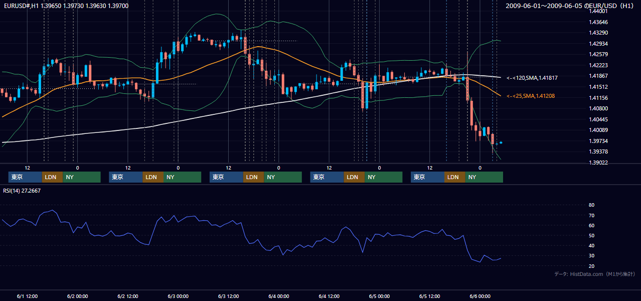Click price level 1.41156 on axis
The image size is (641, 301).
pyautogui.click(x=598, y=98)
